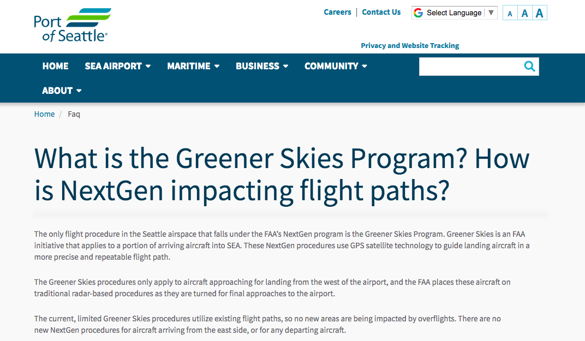Click inside the site search field
Viewport: 585px width, 341px height.
tap(470, 67)
